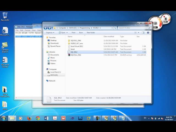Click the Programming breadcrumb segment
The height and width of the screenshot is (132, 176).
click(x=85, y=28)
